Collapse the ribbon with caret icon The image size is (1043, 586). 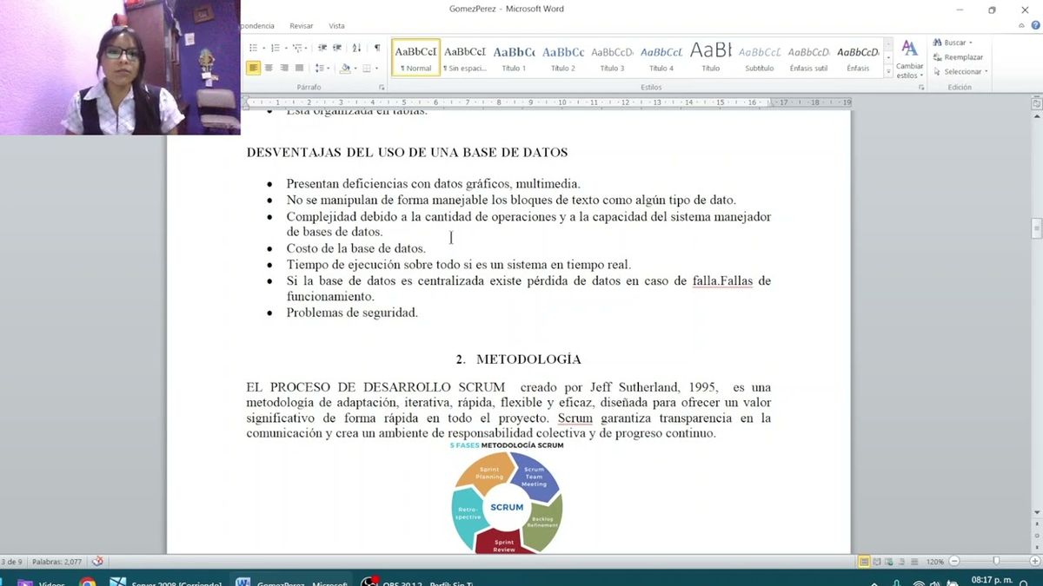(1023, 26)
